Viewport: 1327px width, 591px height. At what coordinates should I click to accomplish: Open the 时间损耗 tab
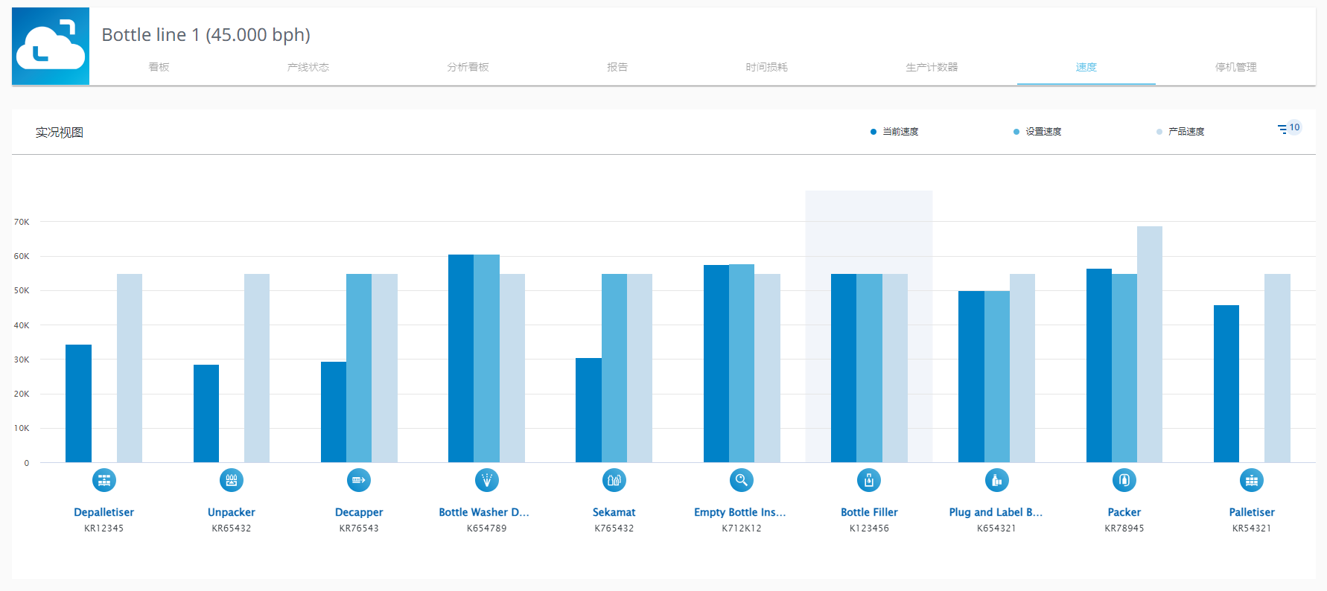pyautogui.click(x=766, y=67)
